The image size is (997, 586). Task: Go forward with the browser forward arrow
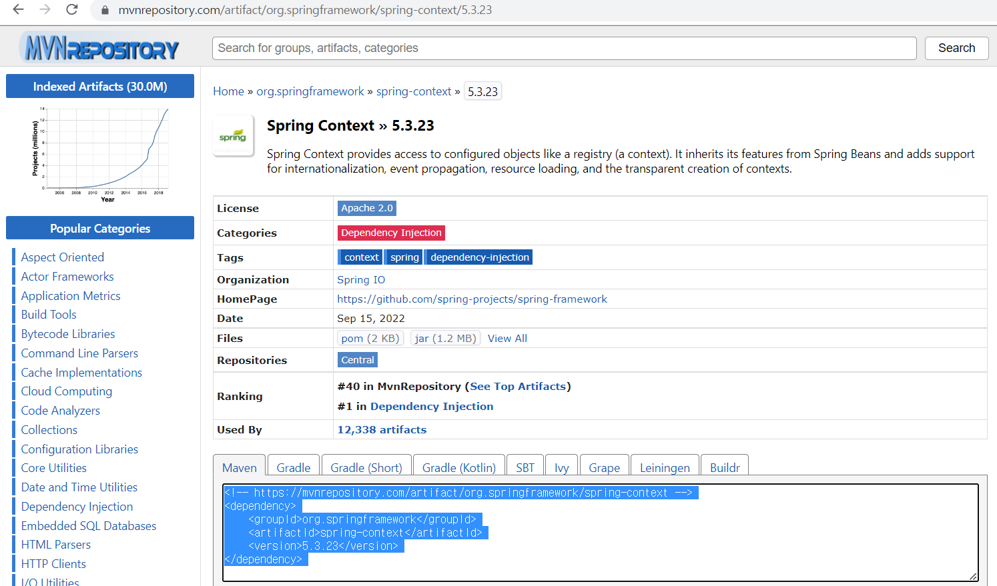[45, 10]
